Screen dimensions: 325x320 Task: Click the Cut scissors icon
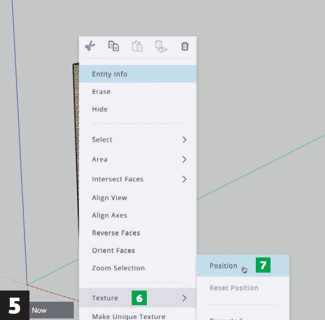(90, 46)
